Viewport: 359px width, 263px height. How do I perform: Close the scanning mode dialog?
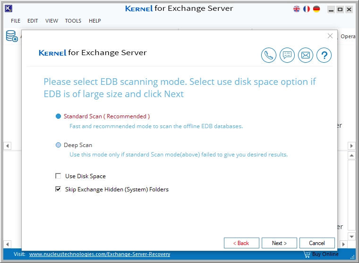click(330, 36)
